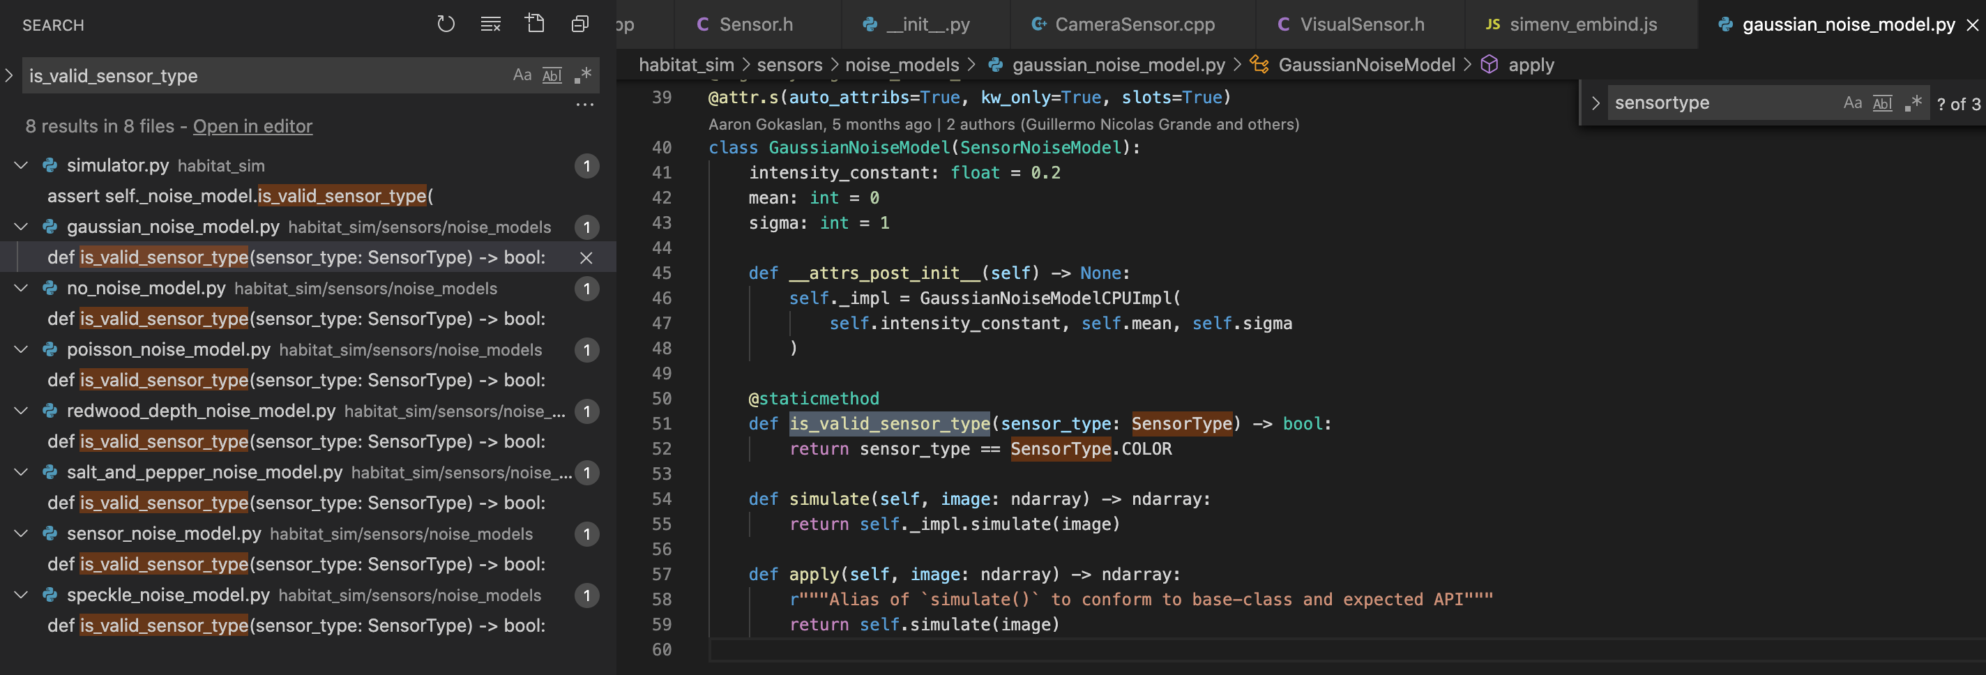Clear search results icon
1986x675 pixels.
pos(490,24)
